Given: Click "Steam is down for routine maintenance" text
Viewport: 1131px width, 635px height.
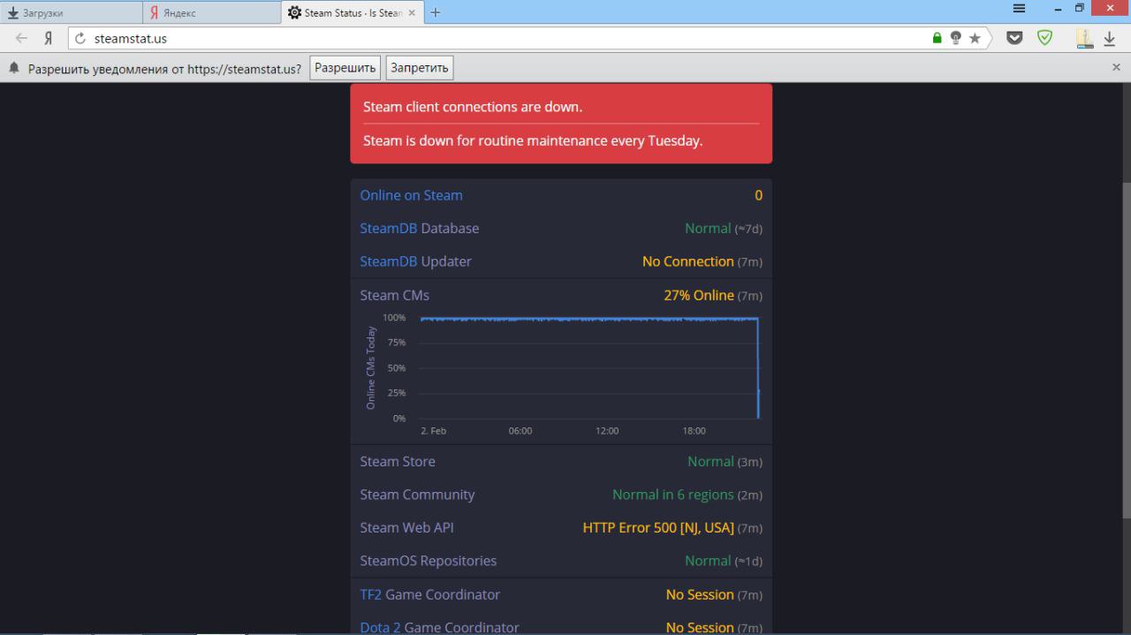Looking at the screenshot, I should tap(533, 140).
